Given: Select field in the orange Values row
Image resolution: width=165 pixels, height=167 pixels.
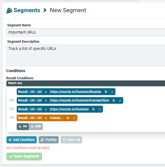Looking at the screenshot, I should [x=30, y=118].
